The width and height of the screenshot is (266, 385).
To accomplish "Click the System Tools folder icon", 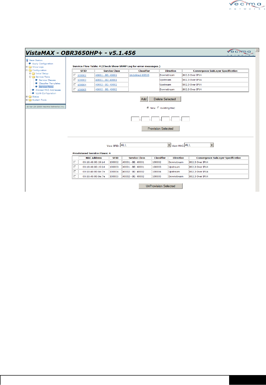I will click(x=30, y=100).
